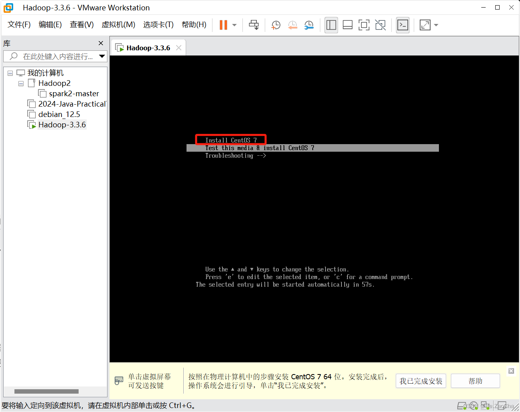Switch to the Hadoop-3.3.6 tab
This screenshot has width=520, height=412.
(148, 48)
